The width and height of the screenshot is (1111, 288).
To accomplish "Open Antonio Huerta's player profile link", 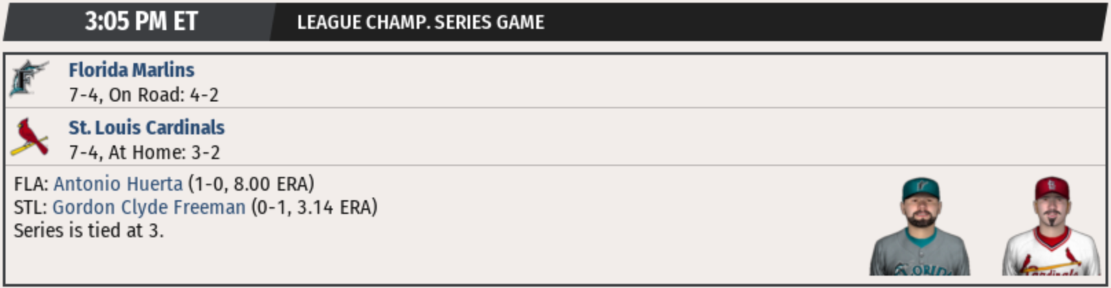I will pyautogui.click(x=118, y=184).
